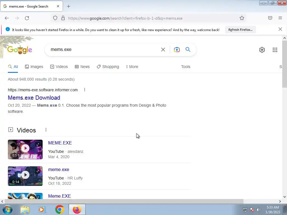Open volume control in system tray
The width and height of the screenshot is (287, 215).
(259, 210)
